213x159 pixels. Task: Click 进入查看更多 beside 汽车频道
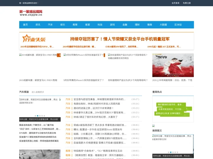click(38, 92)
